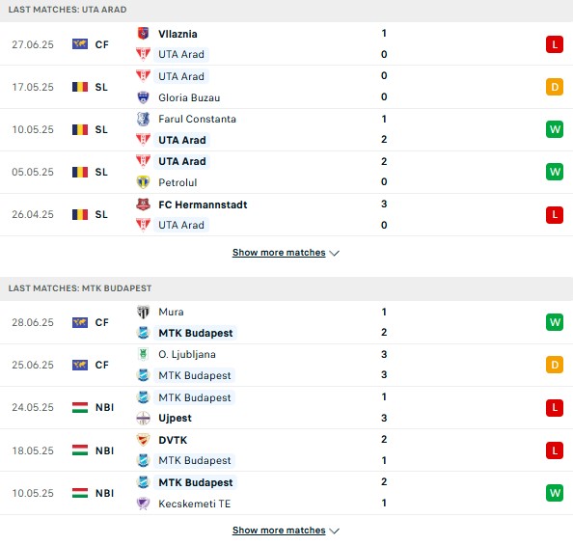Click the O. Ljubljana club crest
Screen dimensions: 573x545
tap(143, 354)
